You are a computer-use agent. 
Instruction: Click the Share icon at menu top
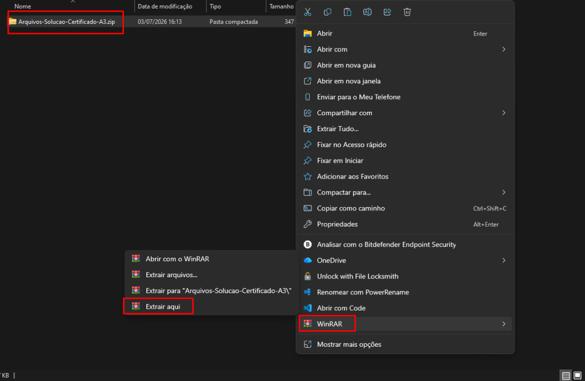pyautogui.click(x=387, y=12)
